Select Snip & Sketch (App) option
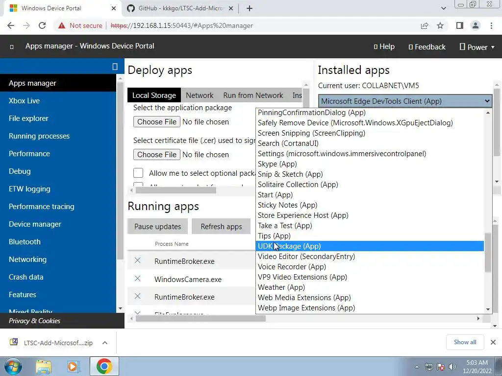The height and width of the screenshot is (376, 502). [370, 174]
